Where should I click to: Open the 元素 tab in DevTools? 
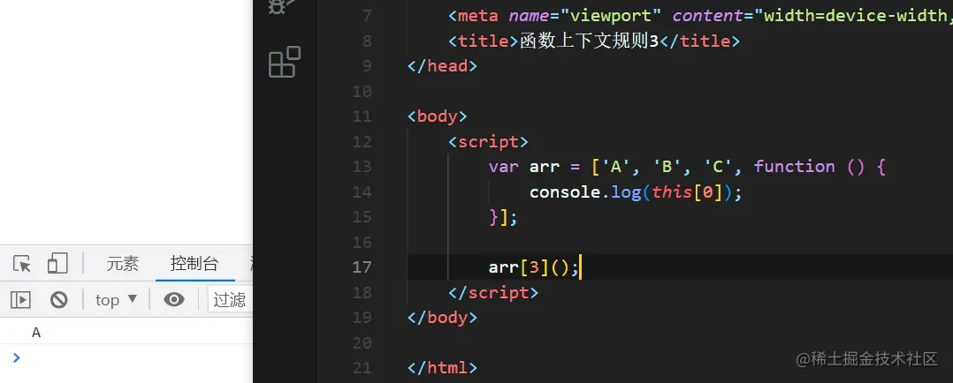tap(123, 264)
